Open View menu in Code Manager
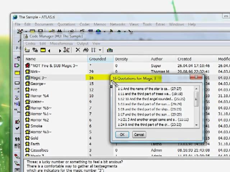This screenshot has height=172, width=230. coord(96,43)
